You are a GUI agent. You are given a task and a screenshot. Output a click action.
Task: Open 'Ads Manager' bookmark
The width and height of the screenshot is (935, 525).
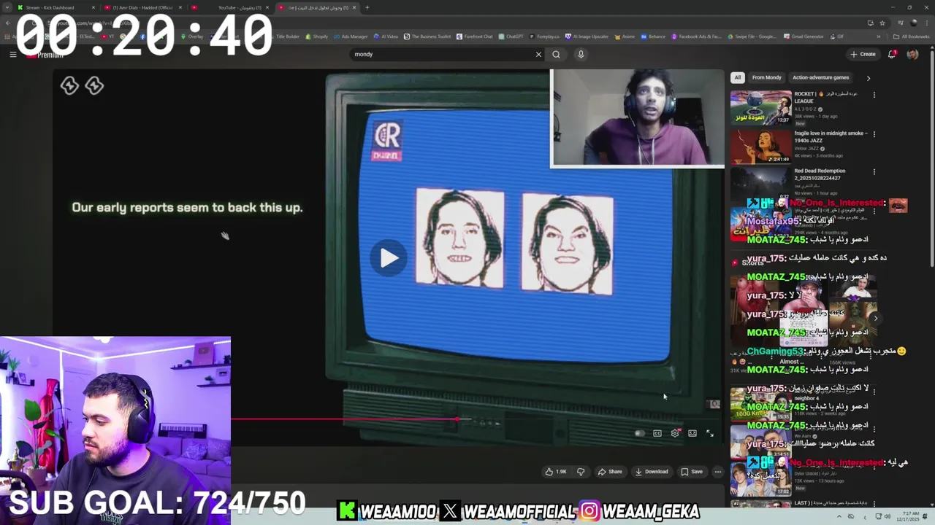coord(351,36)
